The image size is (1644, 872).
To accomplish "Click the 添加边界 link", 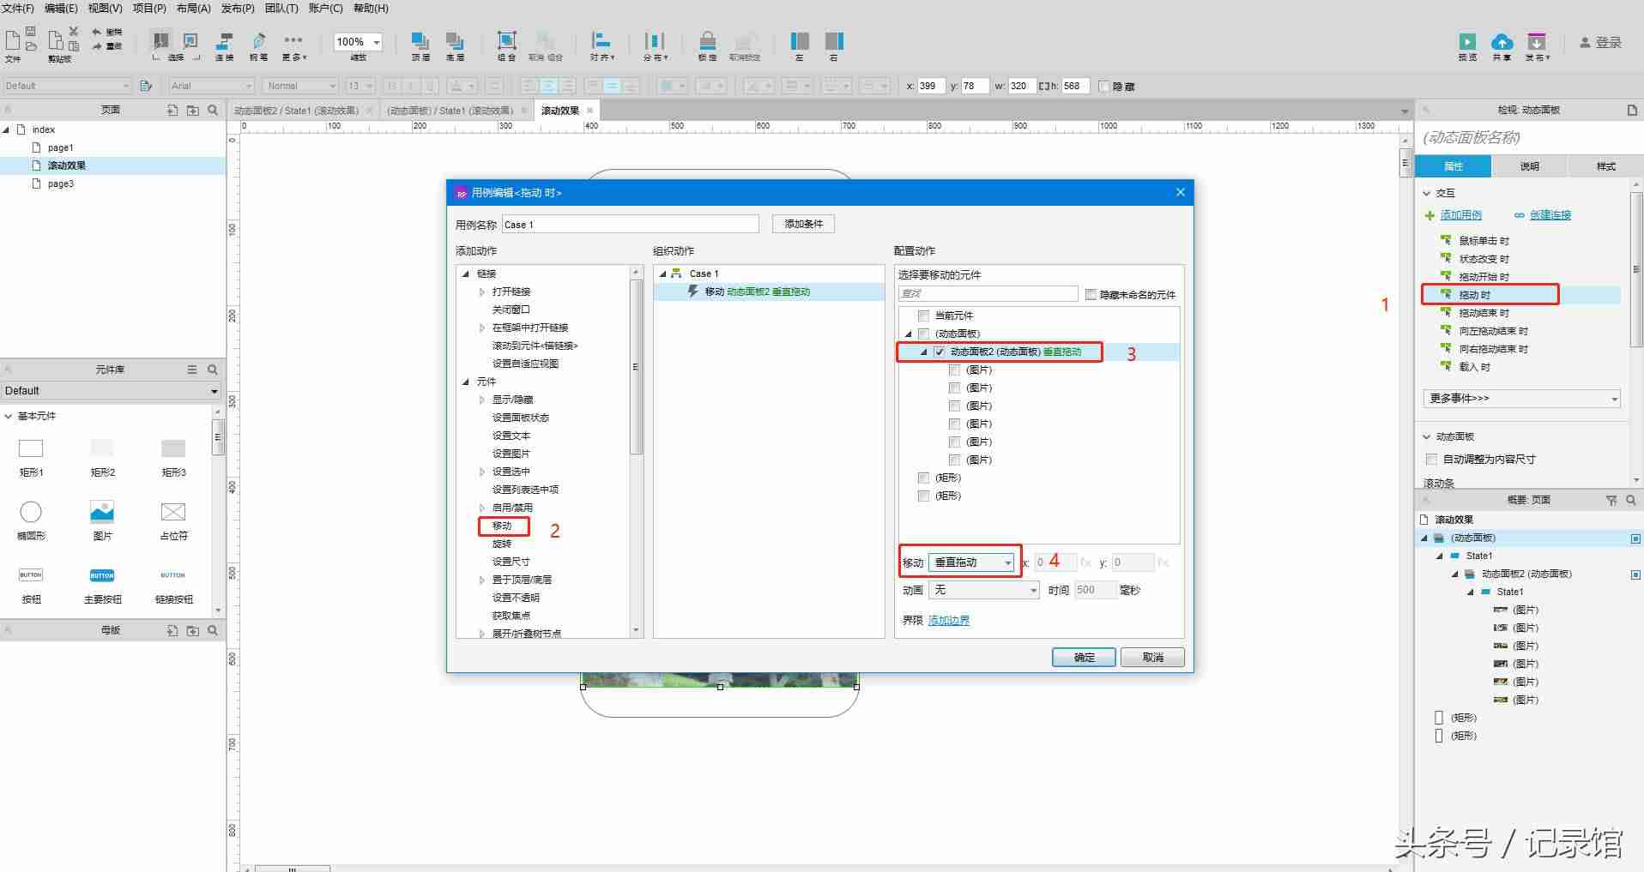I will pos(949,620).
